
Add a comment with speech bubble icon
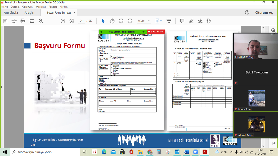[x=182, y=21]
